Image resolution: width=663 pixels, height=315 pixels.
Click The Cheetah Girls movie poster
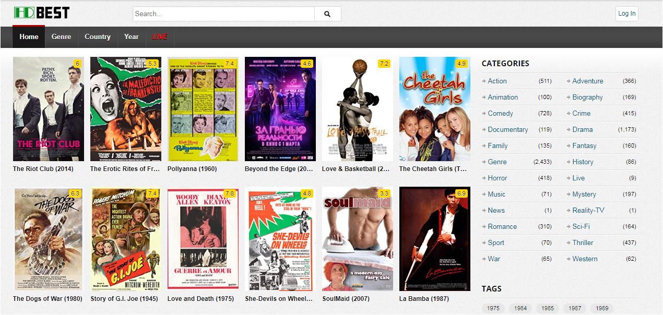click(x=434, y=109)
